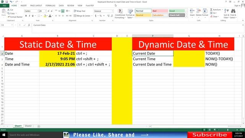Click the Undo arrow in title bar
The height and width of the screenshot is (138, 245).
(x=11, y=2)
